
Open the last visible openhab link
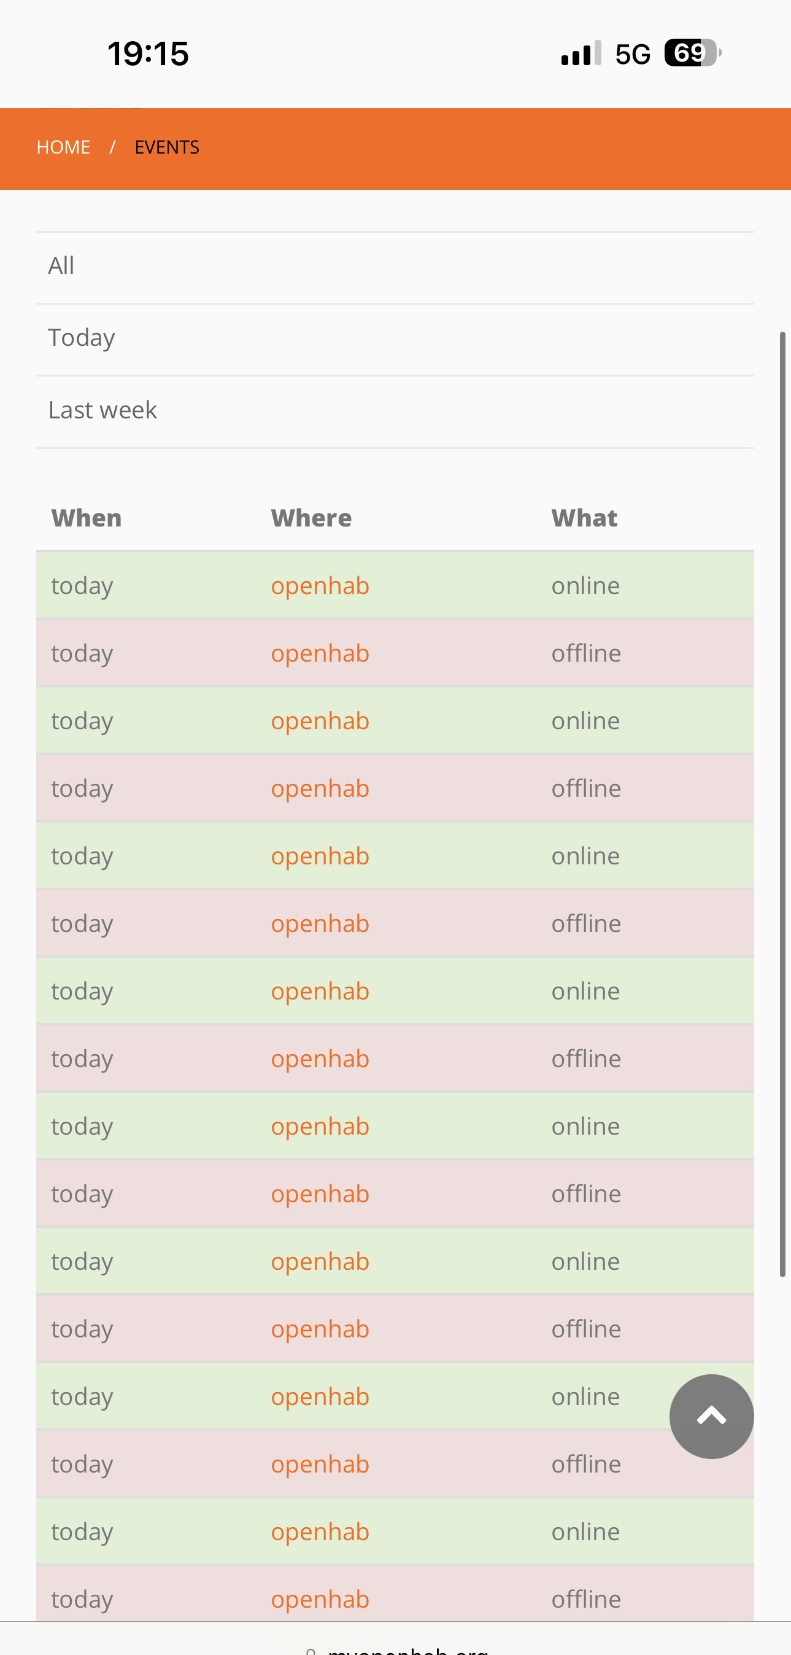tap(320, 1599)
